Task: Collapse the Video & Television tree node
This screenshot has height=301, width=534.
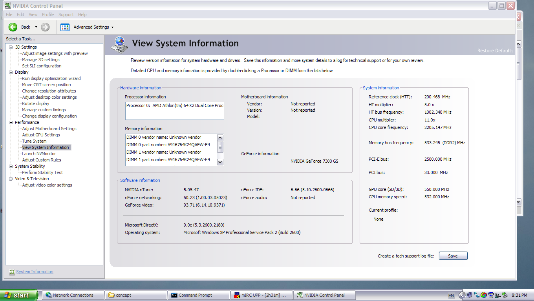Action: 11,179
